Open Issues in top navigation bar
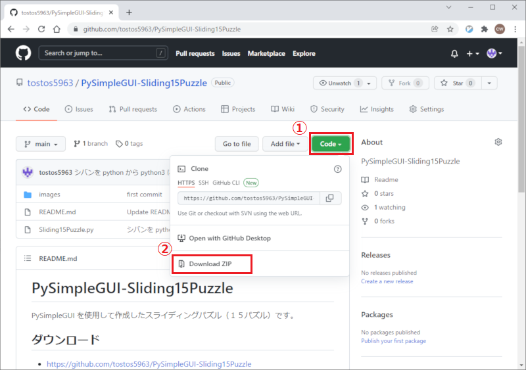 [x=231, y=54]
